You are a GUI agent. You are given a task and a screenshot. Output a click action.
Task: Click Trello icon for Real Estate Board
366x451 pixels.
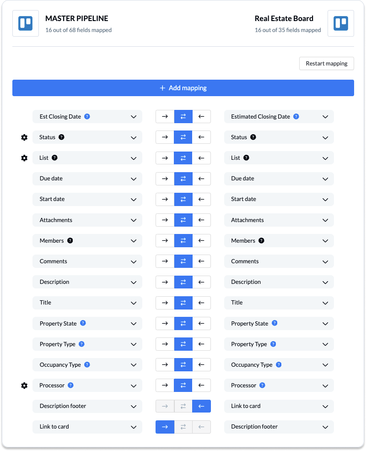[x=341, y=23]
